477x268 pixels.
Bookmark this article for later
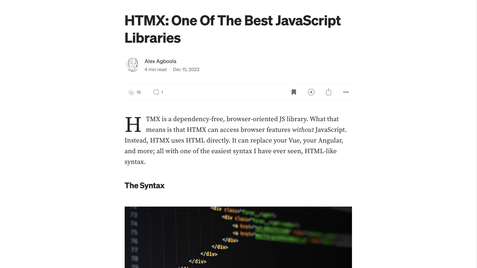coord(293,92)
